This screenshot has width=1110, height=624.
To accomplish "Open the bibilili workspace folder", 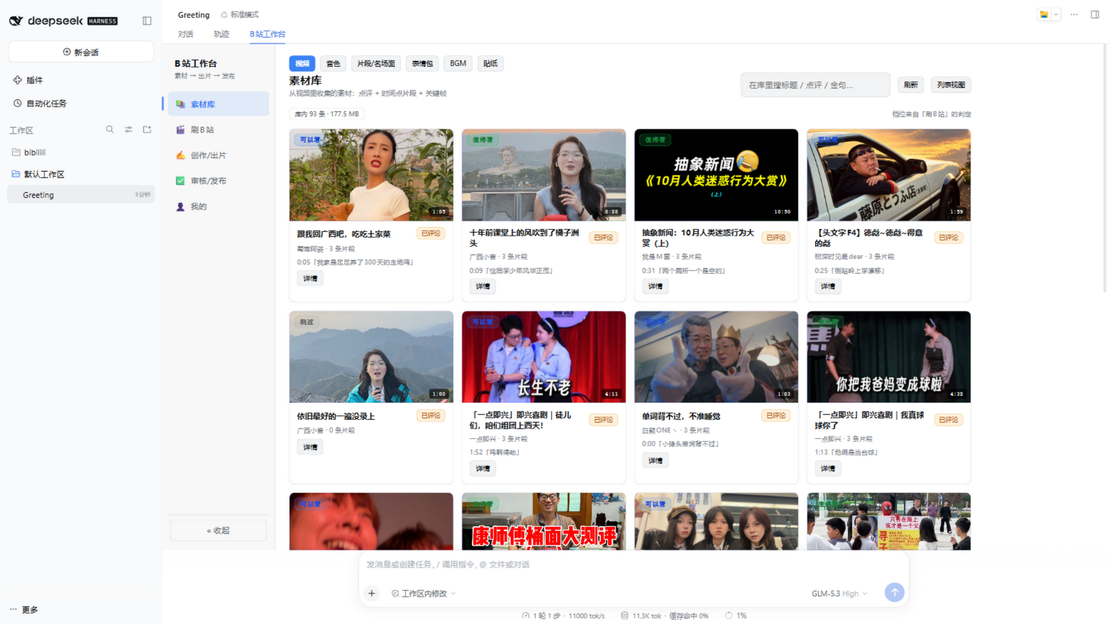I will [81, 153].
